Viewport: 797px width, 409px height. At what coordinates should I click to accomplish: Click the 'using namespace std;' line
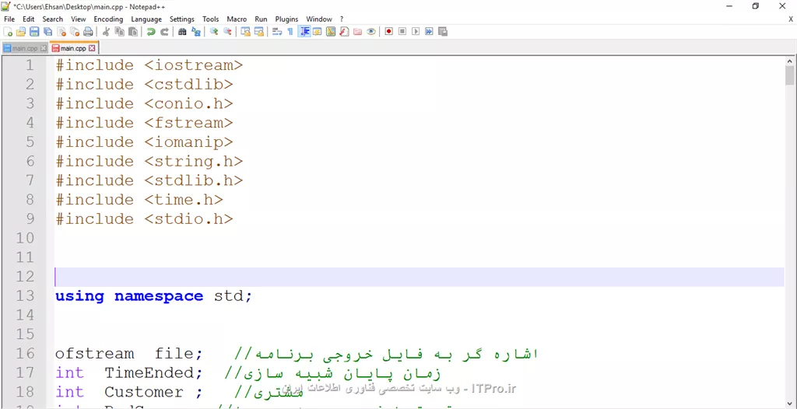[x=153, y=295]
